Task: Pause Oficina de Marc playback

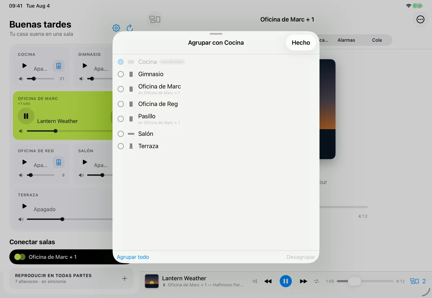Action: 26,116
